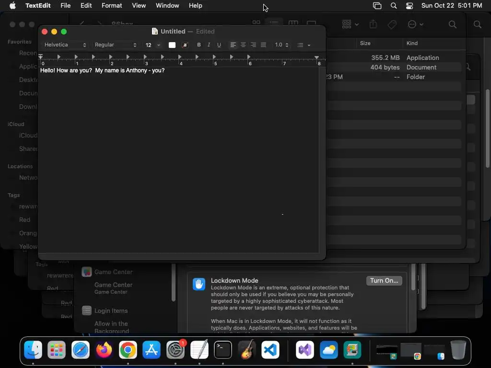Click the Untitled document proxy icon

155,31
